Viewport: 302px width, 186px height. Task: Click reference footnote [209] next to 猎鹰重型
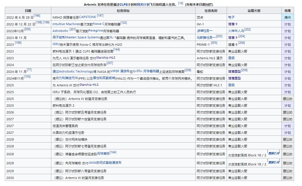pos(244,70)
